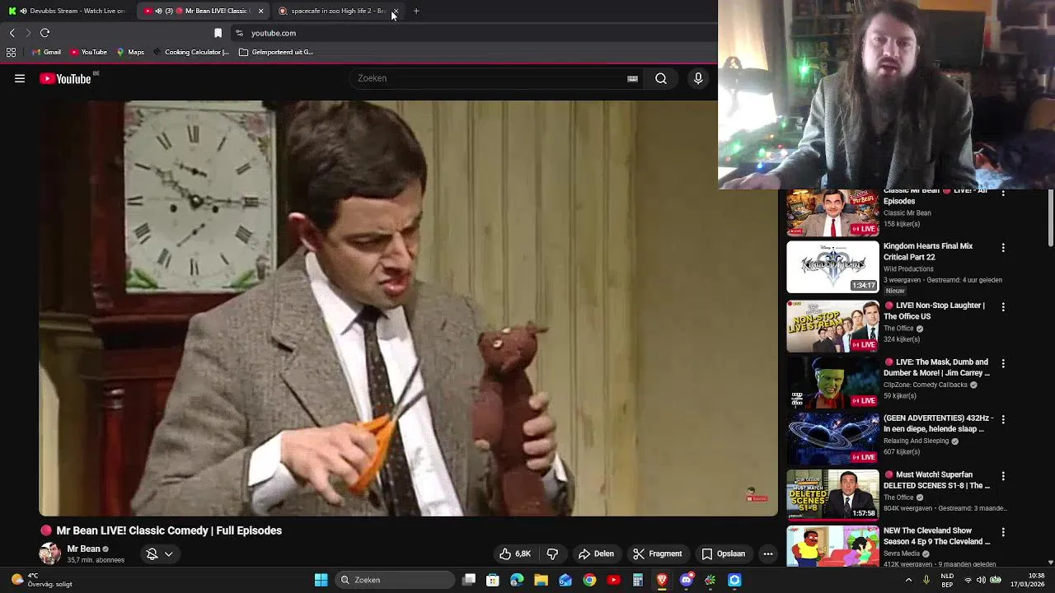The image size is (1055, 593).
Task: Open Calculator from the taskbar
Action: pyautogui.click(x=637, y=580)
